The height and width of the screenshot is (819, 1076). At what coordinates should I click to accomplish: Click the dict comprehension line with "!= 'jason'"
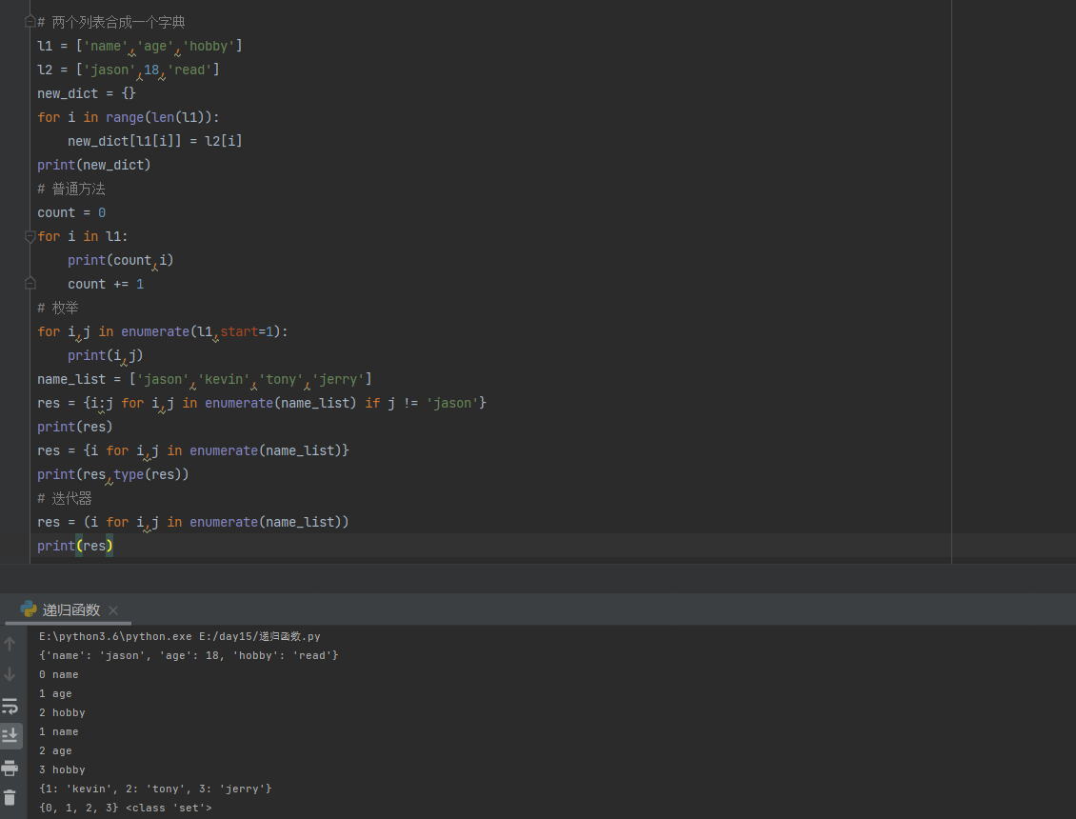262,403
